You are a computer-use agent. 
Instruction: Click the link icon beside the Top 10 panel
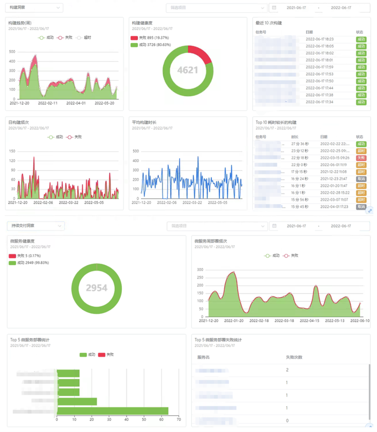pos(370,211)
